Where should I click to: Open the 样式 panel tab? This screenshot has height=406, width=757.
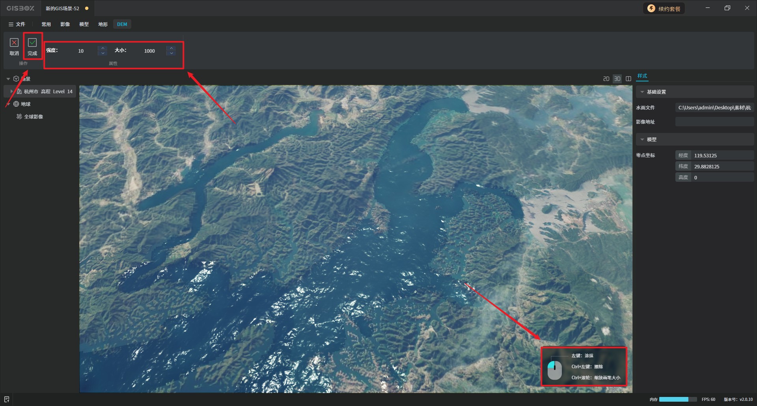642,76
